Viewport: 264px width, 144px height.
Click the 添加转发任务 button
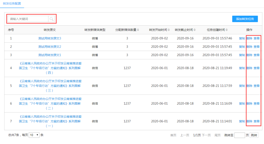pos(245,19)
